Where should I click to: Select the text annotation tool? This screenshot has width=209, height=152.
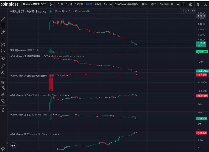pos(3,38)
